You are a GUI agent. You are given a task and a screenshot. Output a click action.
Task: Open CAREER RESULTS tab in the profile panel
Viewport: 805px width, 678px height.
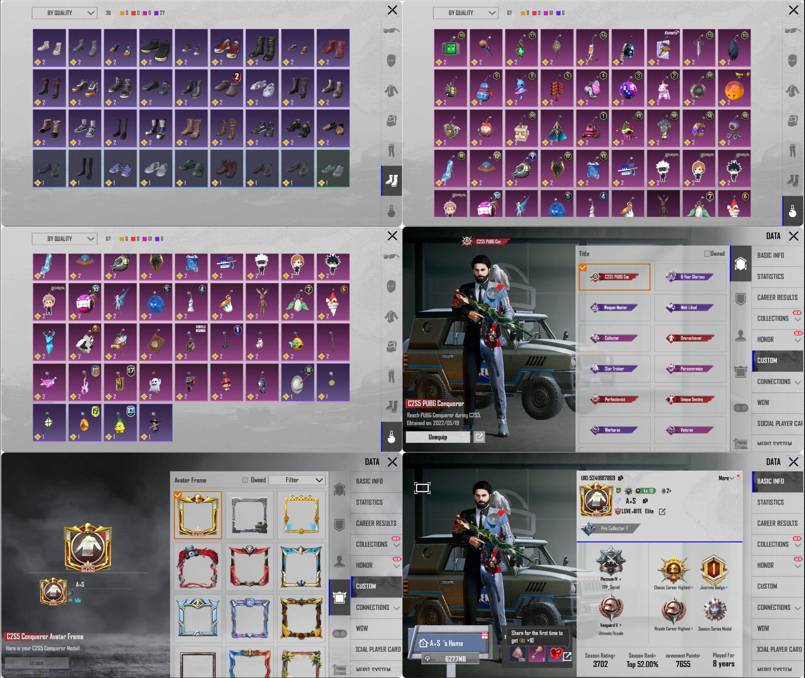coord(777,524)
